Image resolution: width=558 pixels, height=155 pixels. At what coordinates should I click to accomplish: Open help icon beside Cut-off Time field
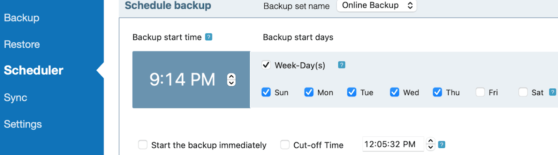[442, 145]
